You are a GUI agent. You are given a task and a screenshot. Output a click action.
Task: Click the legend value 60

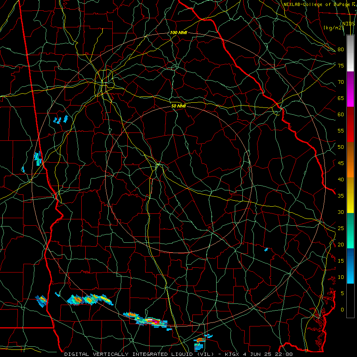pos(341,115)
